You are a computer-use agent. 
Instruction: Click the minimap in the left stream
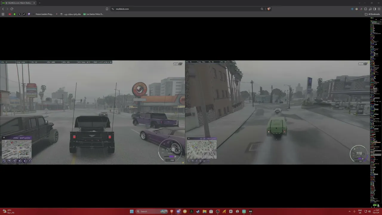click(x=17, y=149)
